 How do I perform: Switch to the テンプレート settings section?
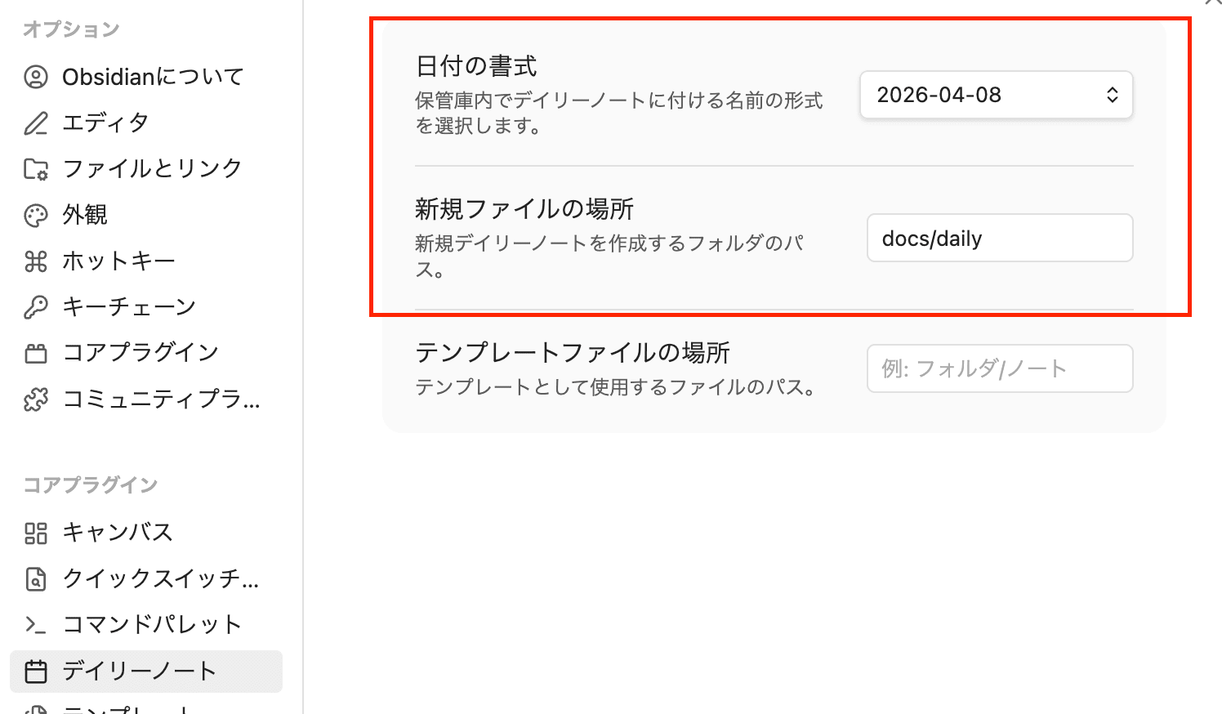coord(123,707)
